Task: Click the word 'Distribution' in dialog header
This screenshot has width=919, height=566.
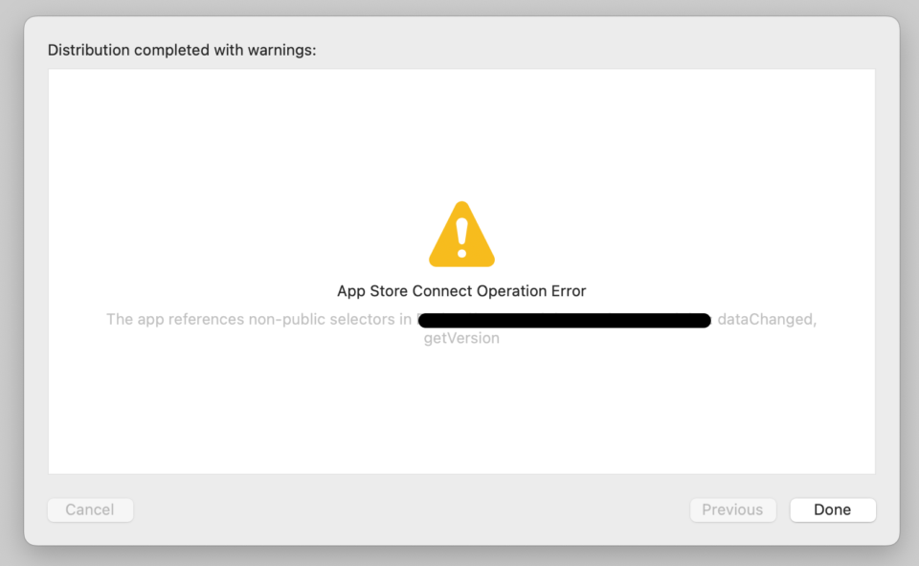Action: (x=88, y=51)
